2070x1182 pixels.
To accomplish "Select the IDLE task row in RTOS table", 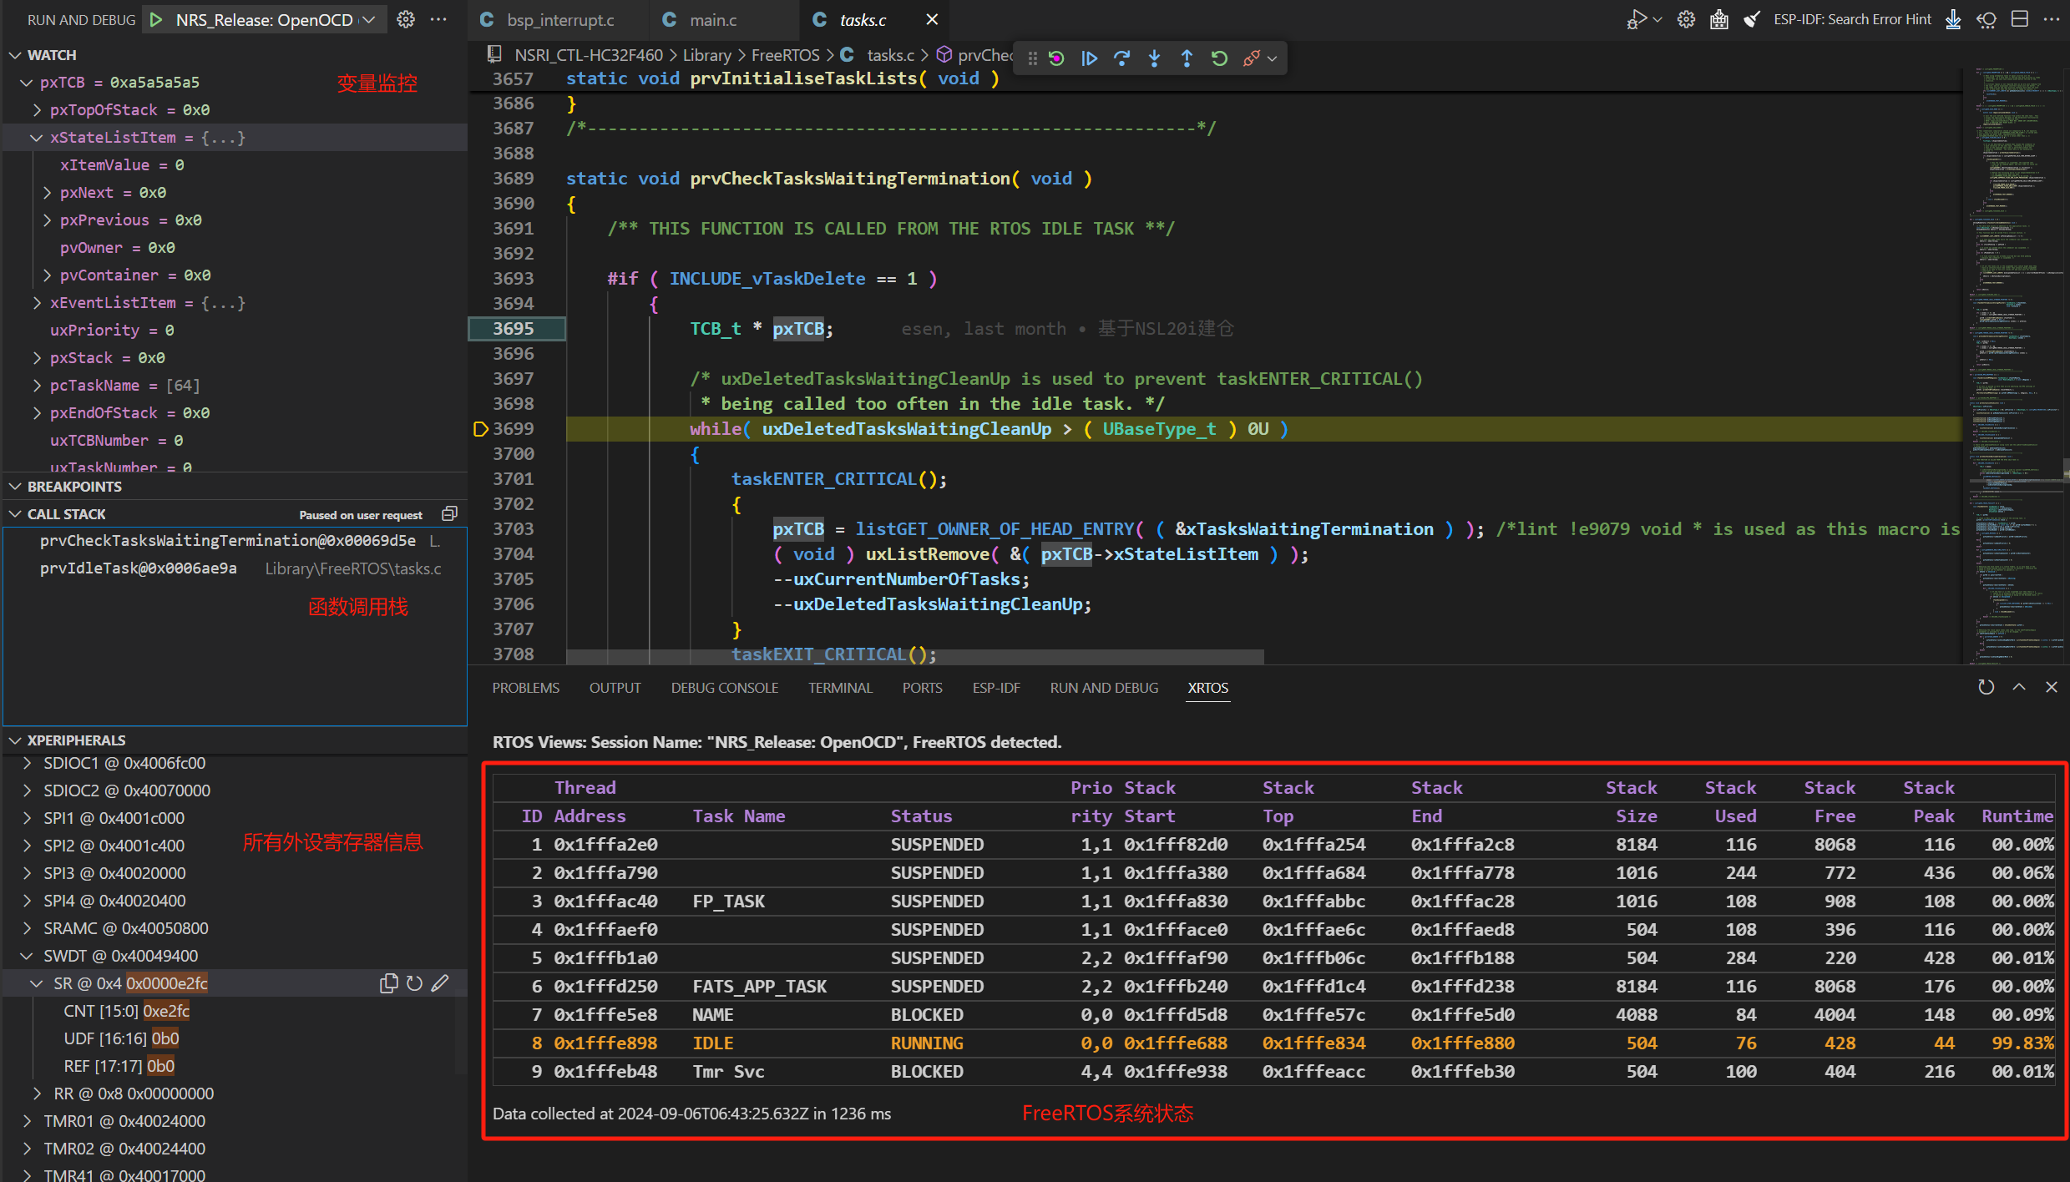I will point(1273,1043).
